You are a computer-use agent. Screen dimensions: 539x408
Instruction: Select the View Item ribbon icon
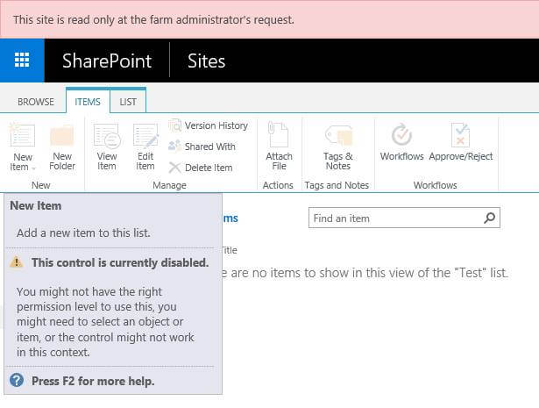pyautogui.click(x=106, y=138)
